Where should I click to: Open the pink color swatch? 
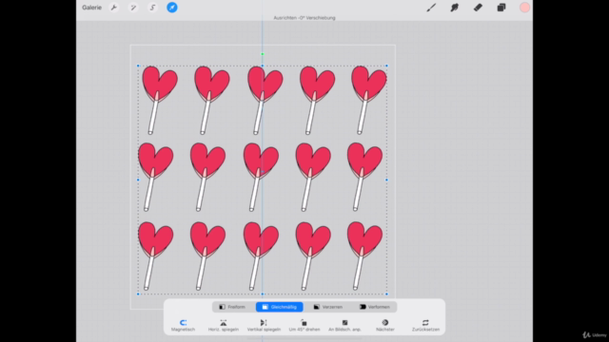click(x=524, y=8)
